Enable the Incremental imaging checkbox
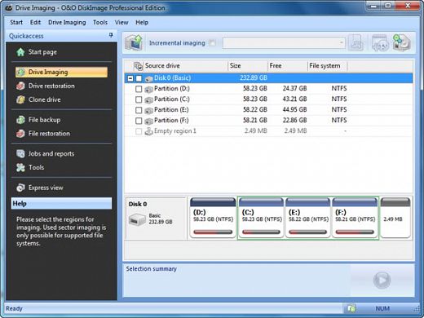 click(212, 43)
